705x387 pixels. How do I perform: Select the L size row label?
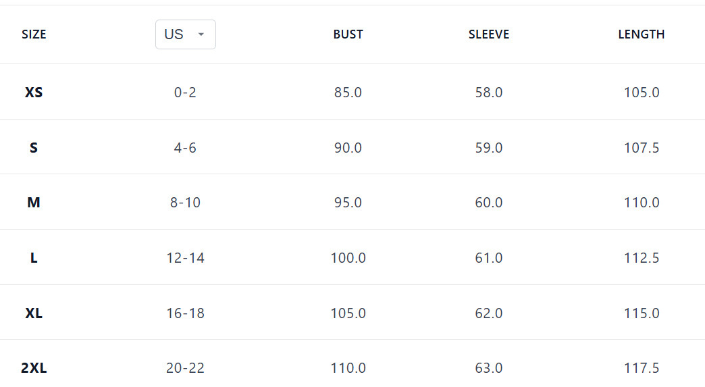(34, 258)
